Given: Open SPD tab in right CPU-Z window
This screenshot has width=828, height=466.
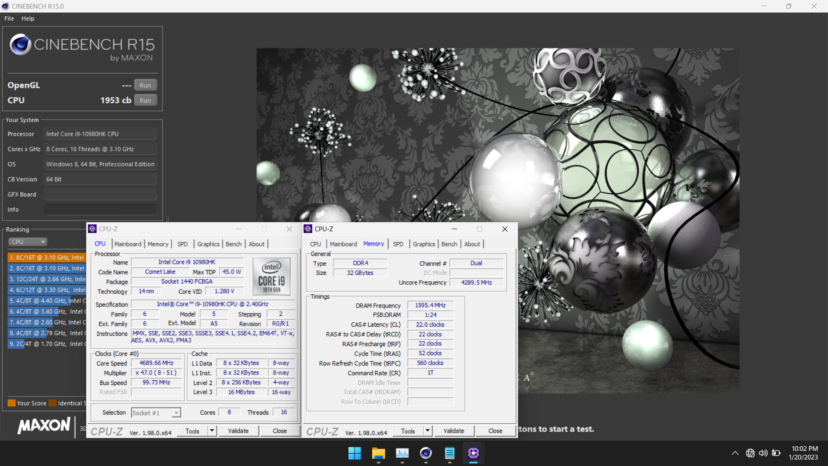Looking at the screenshot, I should coord(398,244).
